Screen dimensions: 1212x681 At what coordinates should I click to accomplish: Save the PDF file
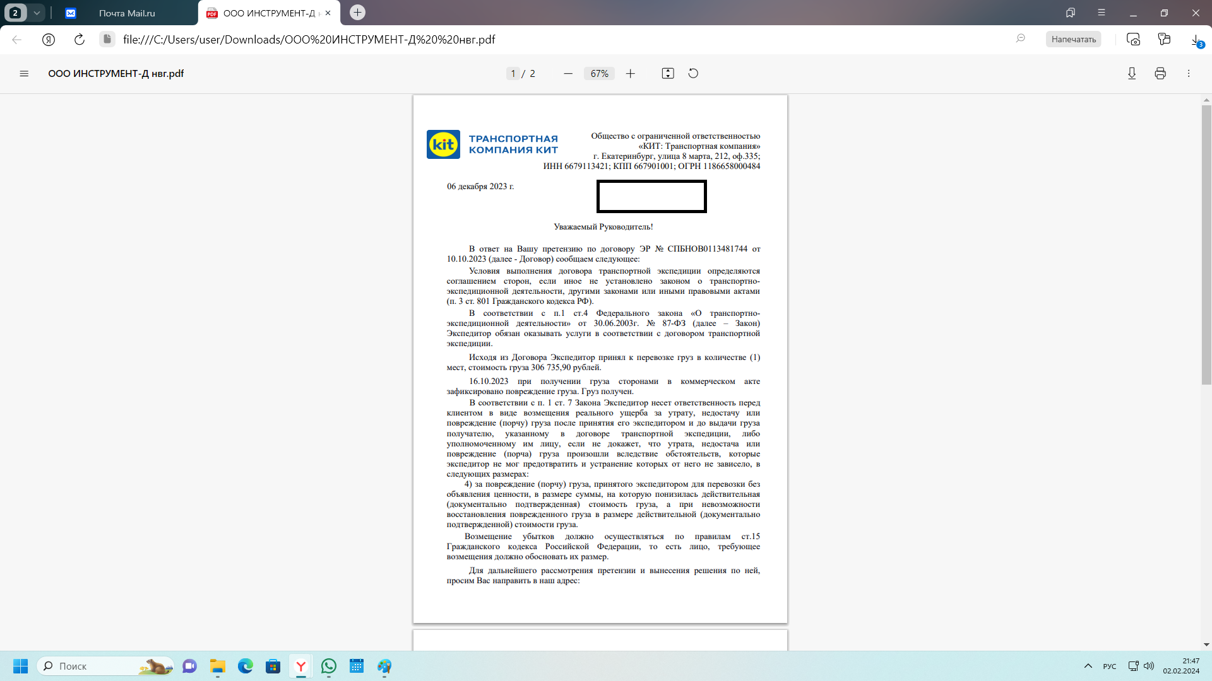tap(1132, 74)
